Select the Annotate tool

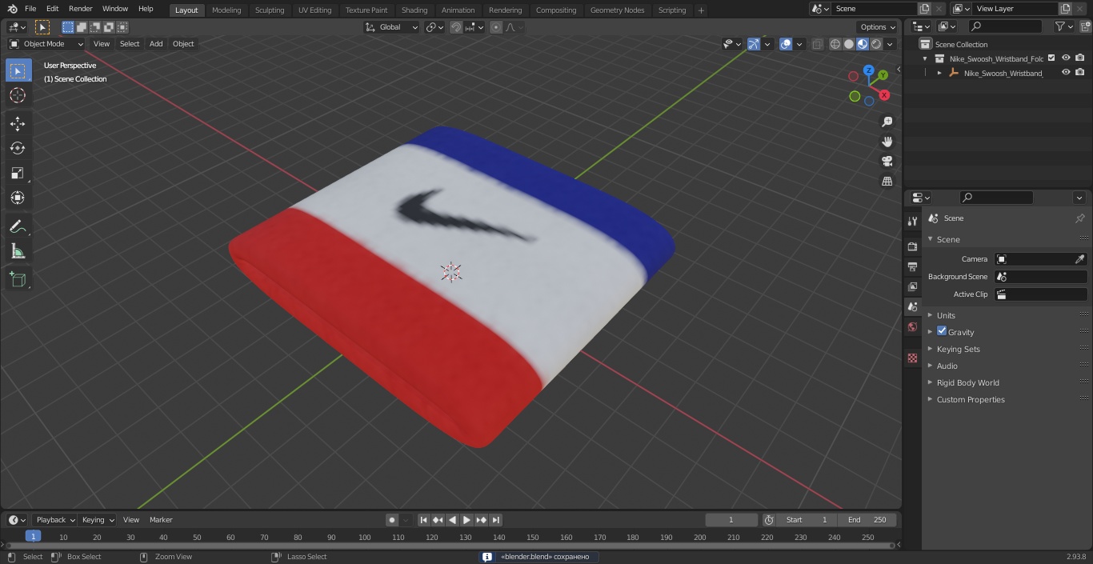pos(18,227)
